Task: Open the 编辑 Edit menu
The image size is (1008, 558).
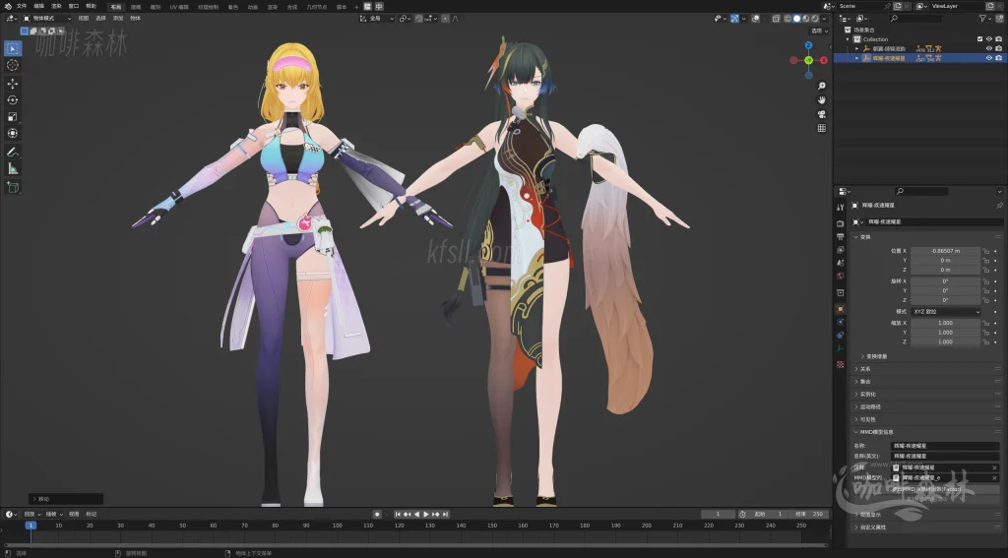Action: point(39,7)
